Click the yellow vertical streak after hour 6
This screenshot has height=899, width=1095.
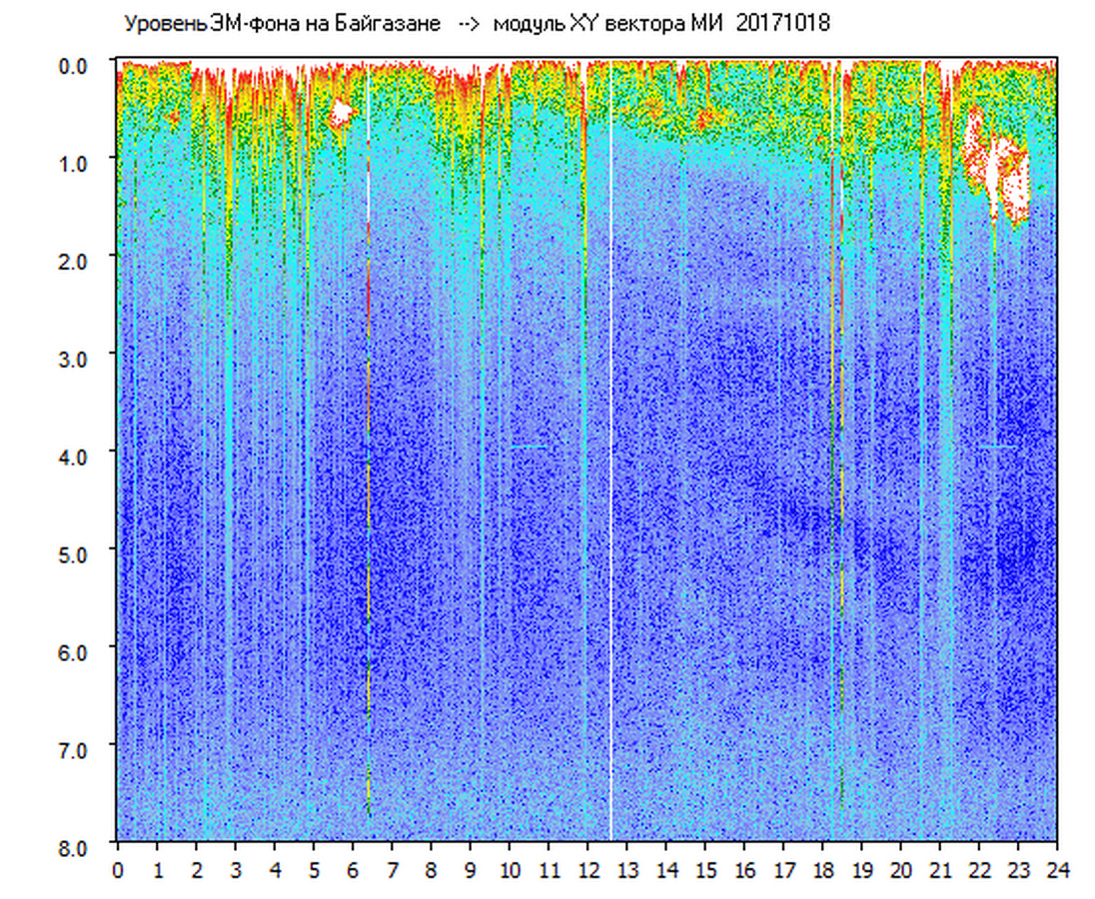369,599
